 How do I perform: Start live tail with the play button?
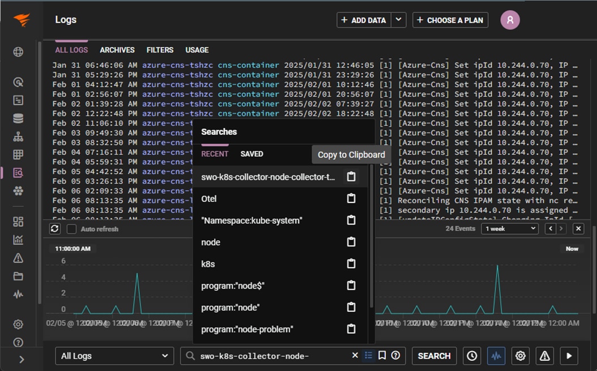click(569, 356)
